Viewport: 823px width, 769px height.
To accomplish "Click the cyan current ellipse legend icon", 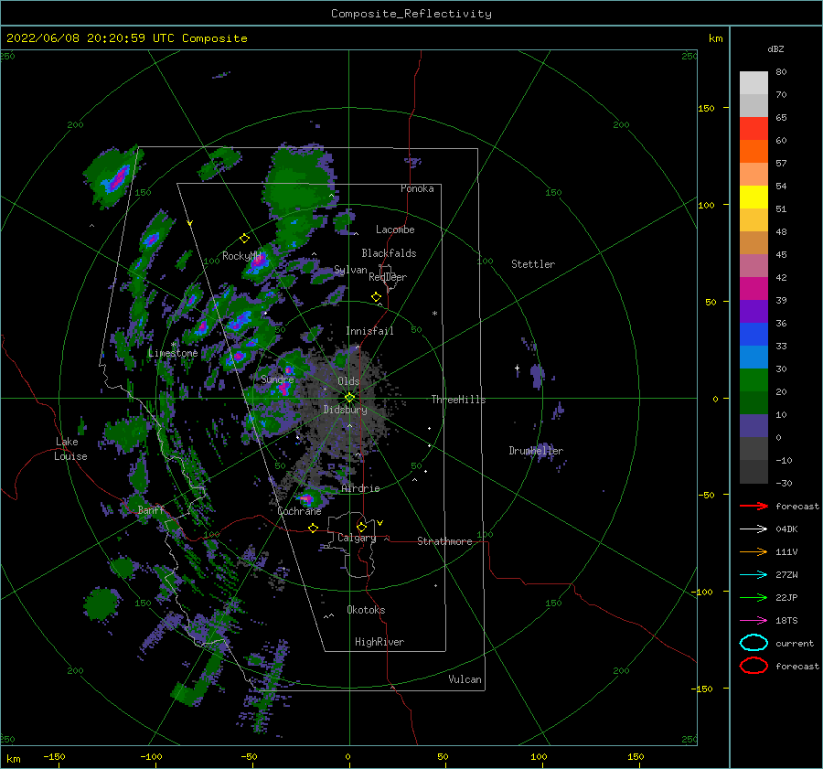I will [754, 643].
